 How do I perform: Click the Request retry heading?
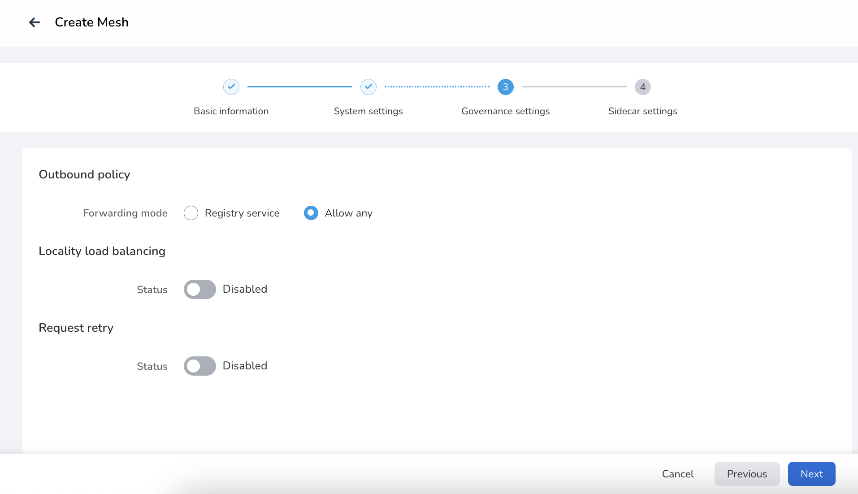76,328
